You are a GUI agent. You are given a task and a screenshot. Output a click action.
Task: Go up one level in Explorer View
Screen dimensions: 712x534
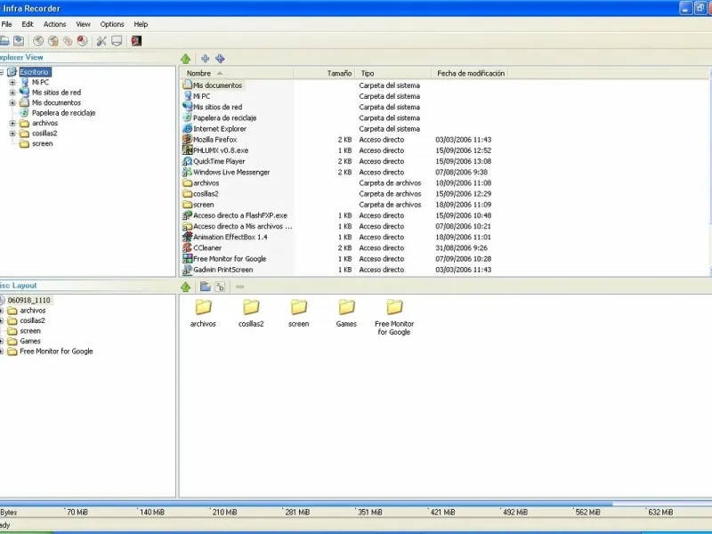pyautogui.click(x=185, y=59)
